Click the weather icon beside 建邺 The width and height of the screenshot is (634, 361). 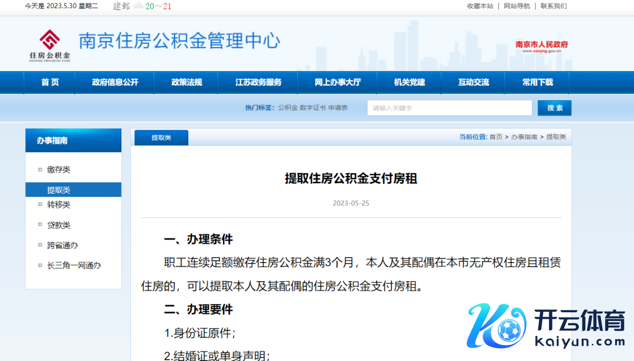coord(138,6)
